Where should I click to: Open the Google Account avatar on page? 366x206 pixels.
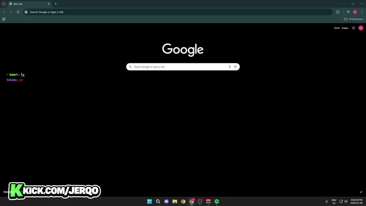coord(361,28)
